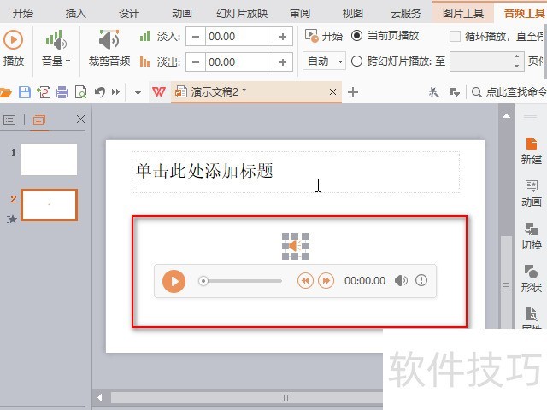Increase the fade-in (淡入) value with plus
This screenshot has height=410, width=547.
click(283, 37)
